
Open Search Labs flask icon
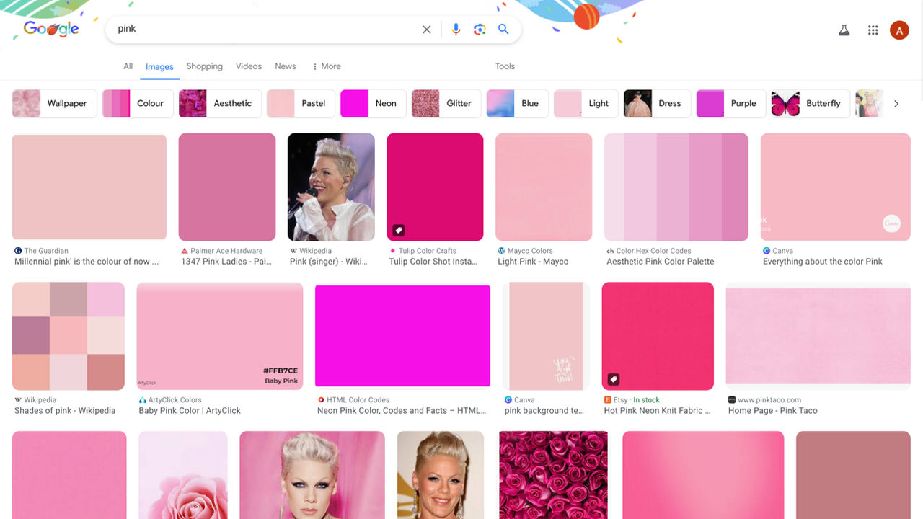point(844,30)
